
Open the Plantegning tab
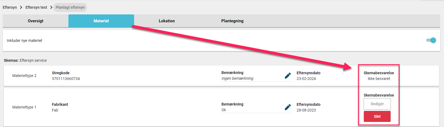[x=232, y=21]
